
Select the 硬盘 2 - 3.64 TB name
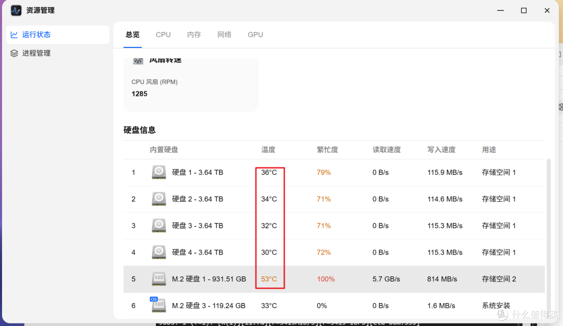pyautogui.click(x=198, y=199)
